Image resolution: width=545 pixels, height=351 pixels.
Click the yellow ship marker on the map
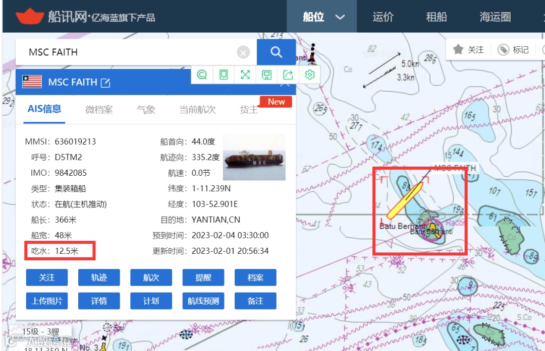[405, 200]
